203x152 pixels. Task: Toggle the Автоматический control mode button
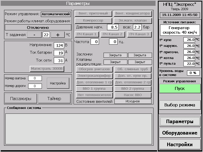(56, 14)
